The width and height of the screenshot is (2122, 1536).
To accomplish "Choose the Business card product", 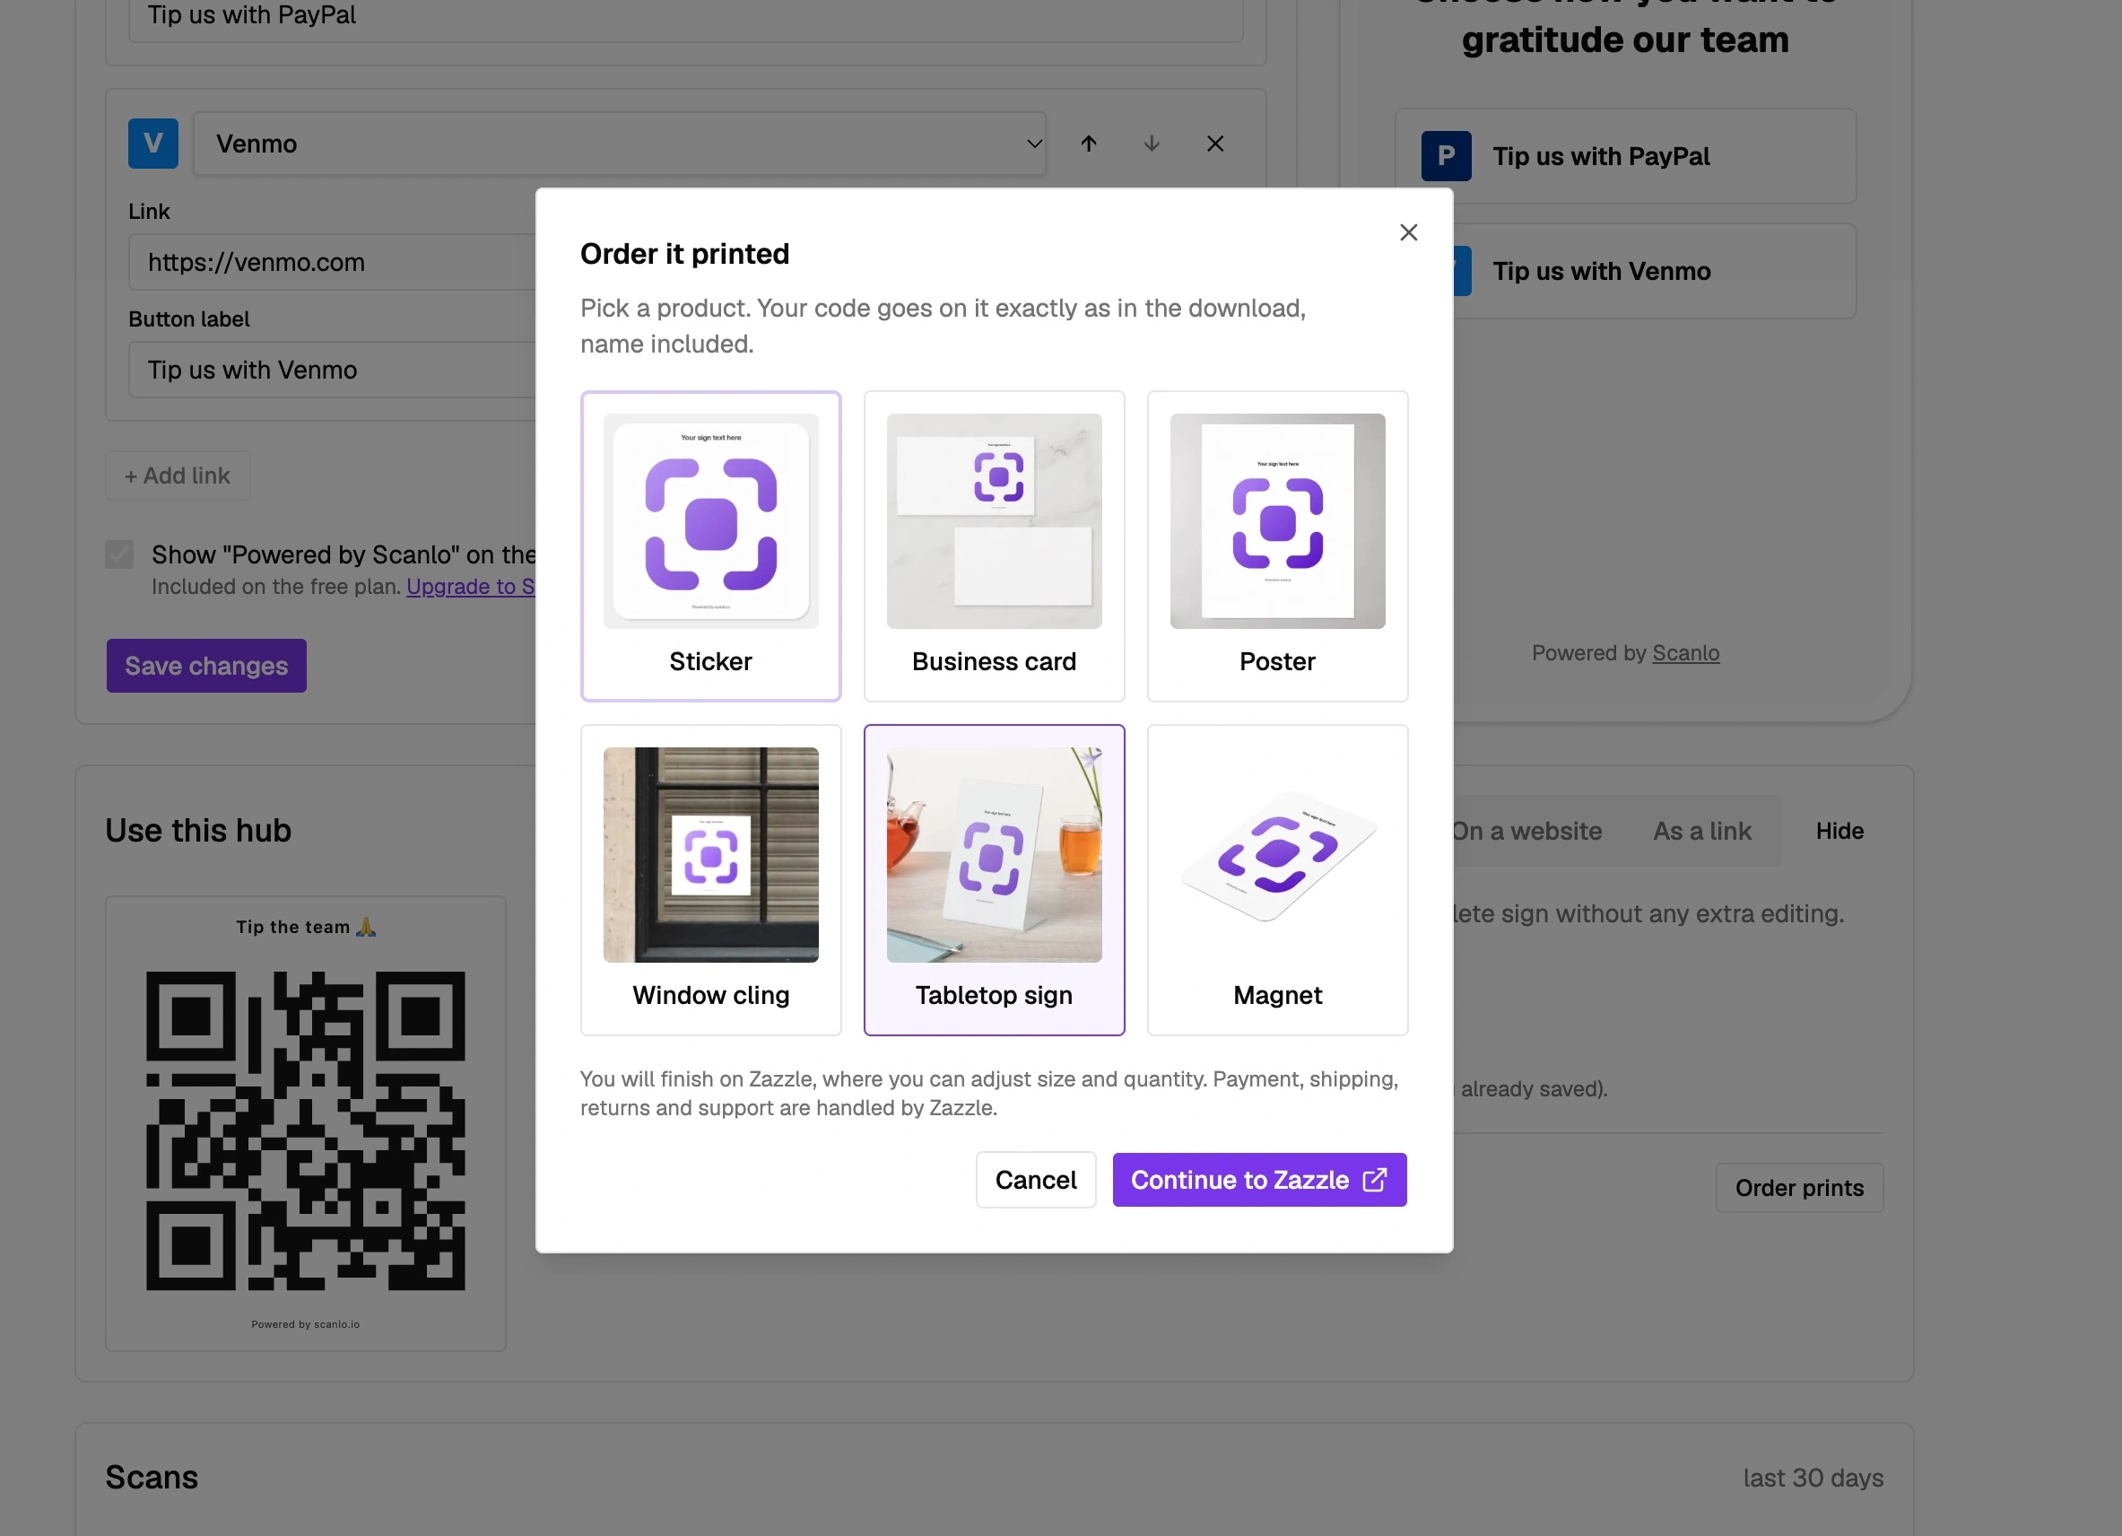I will pyautogui.click(x=994, y=545).
